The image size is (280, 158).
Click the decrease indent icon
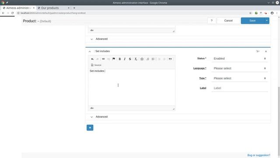[x=159, y=59]
